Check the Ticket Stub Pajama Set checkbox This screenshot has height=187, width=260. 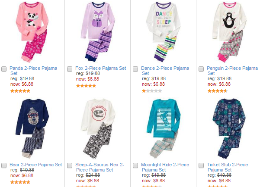201,165
